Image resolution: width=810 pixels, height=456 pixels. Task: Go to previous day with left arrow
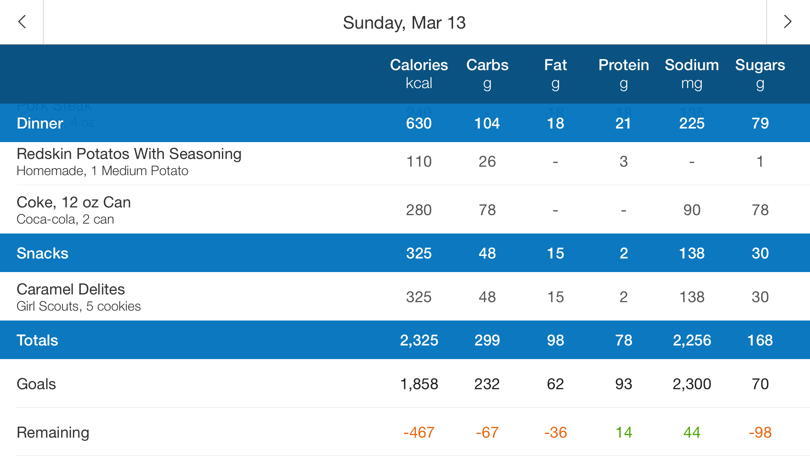pos(22,22)
